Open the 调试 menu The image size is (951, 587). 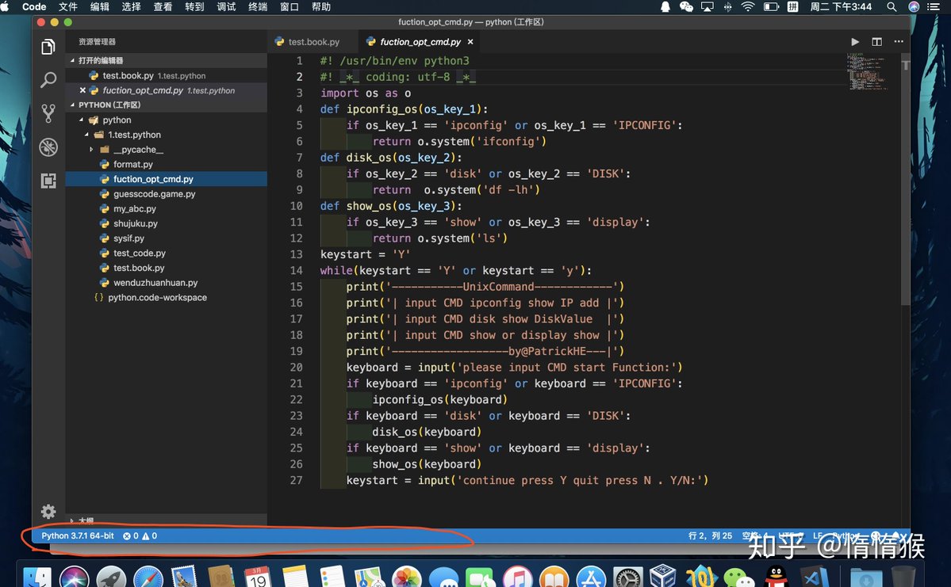click(225, 6)
